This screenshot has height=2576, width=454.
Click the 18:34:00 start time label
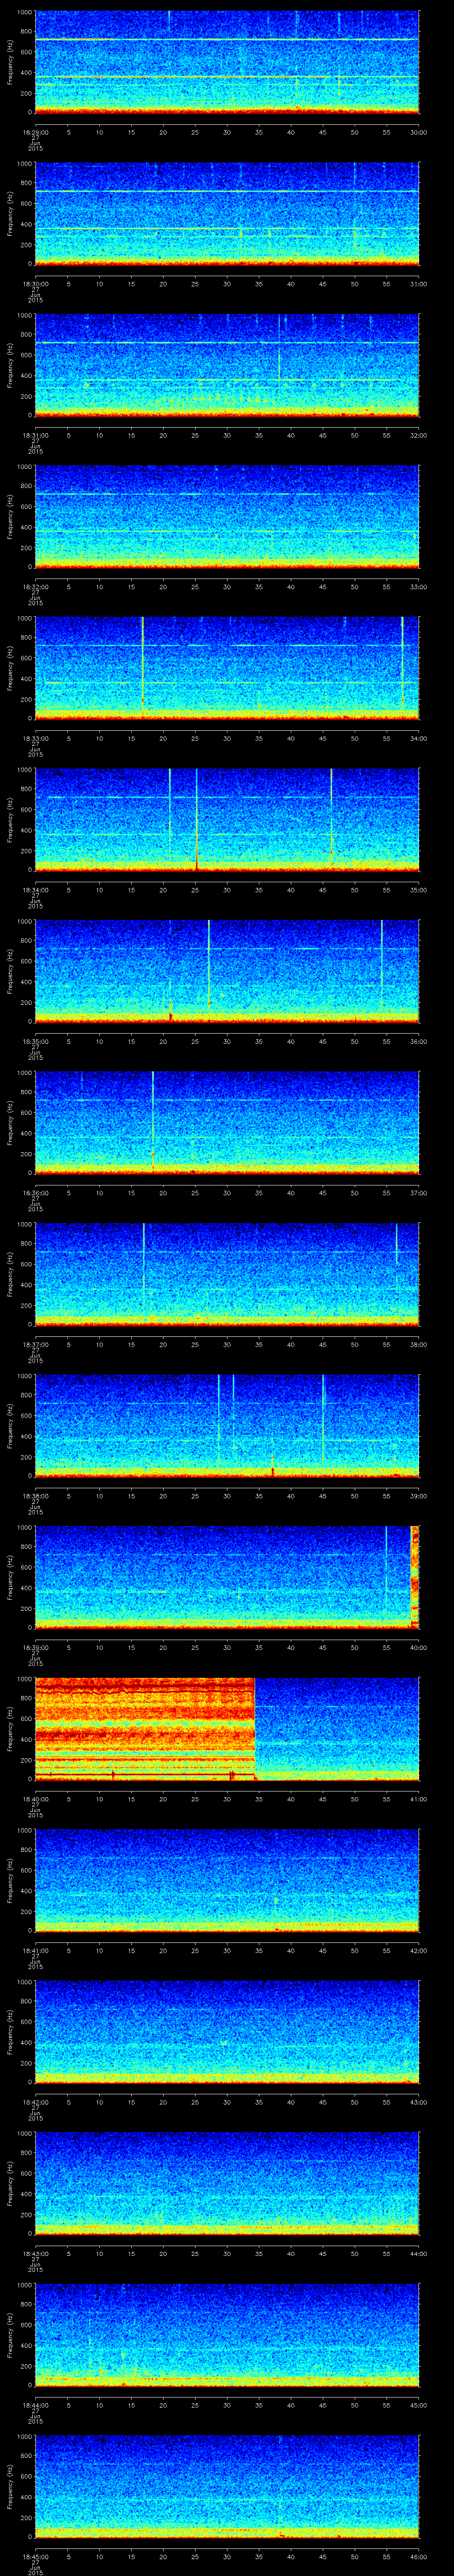pyautogui.click(x=35, y=890)
